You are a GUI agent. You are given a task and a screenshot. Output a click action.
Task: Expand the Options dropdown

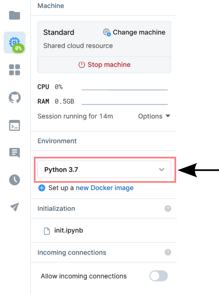coord(154,116)
